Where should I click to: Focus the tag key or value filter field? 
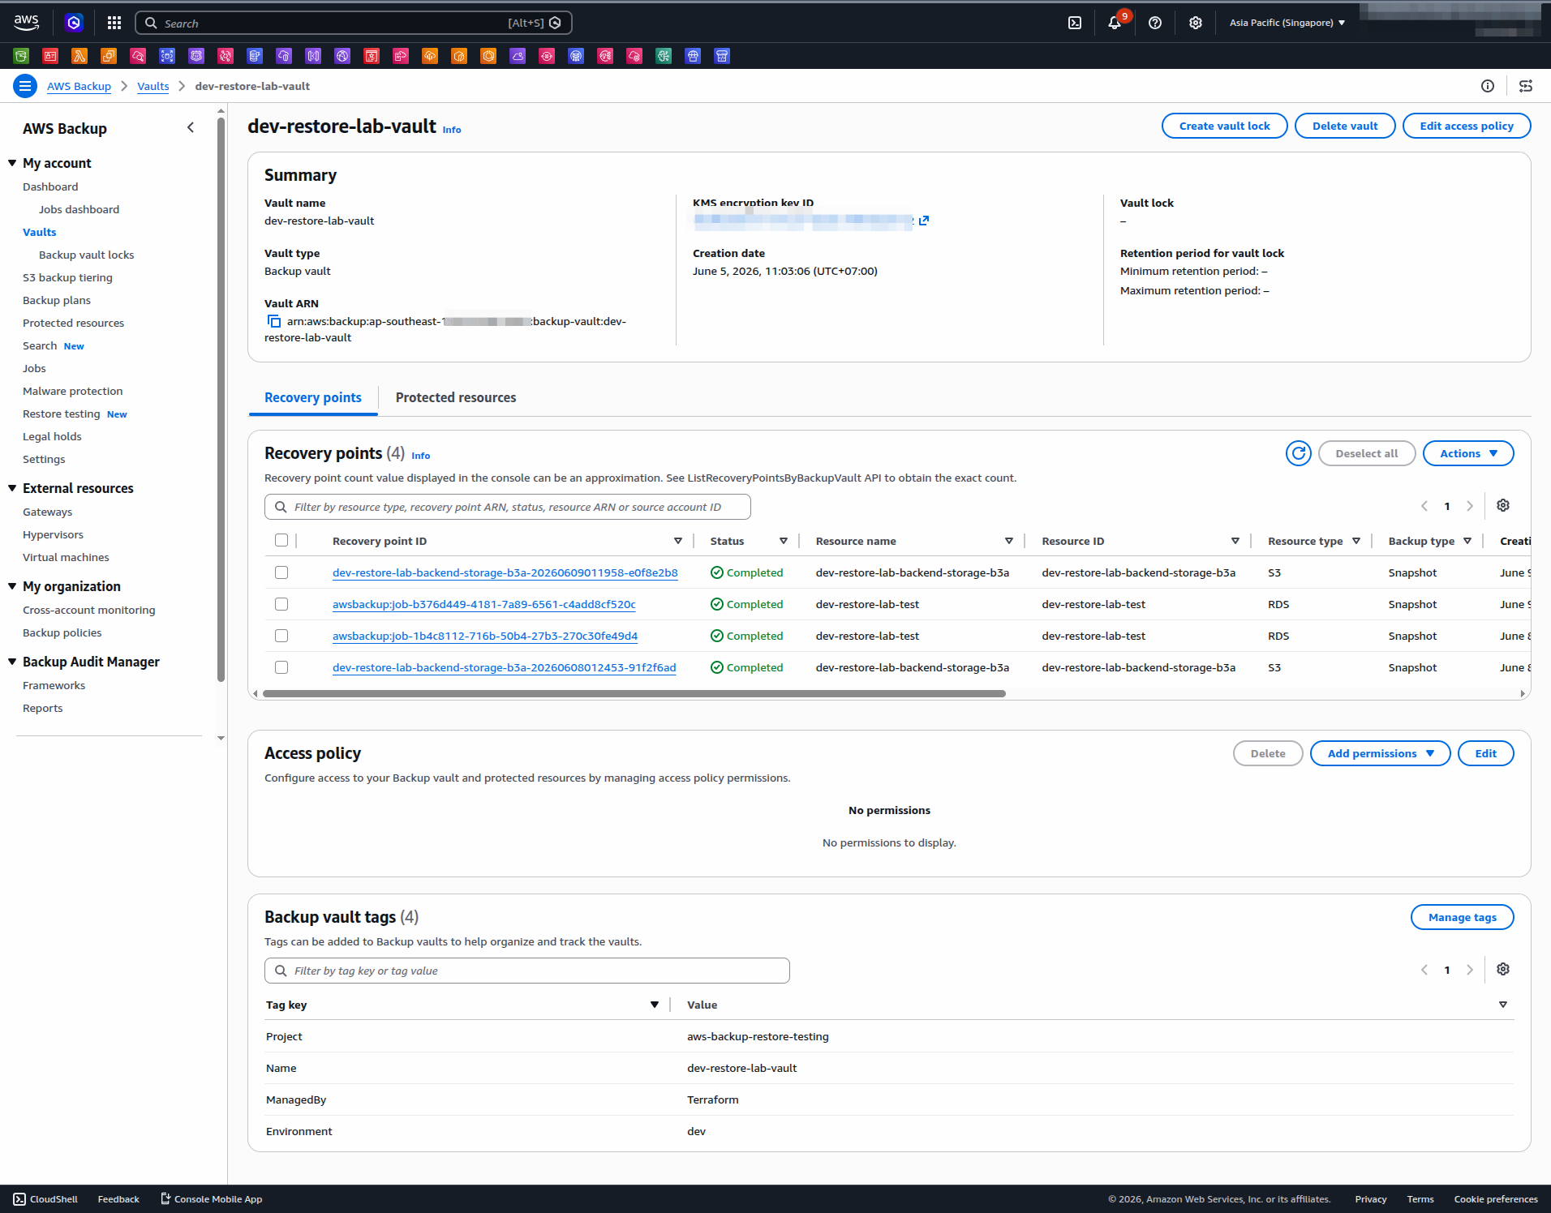tap(527, 971)
